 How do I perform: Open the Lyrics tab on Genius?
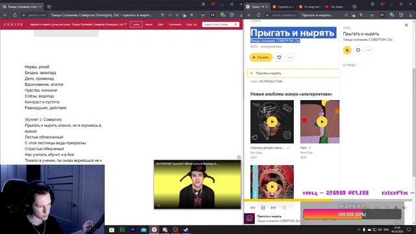(x=136, y=25)
